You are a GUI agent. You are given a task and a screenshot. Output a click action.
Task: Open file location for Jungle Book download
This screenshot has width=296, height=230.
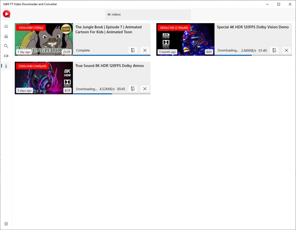pyautogui.click(x=133, y=50)
